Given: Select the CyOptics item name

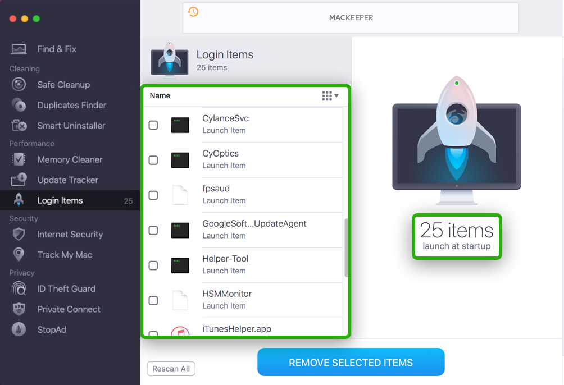Looking at the screenshot, I should click(221, 154).
